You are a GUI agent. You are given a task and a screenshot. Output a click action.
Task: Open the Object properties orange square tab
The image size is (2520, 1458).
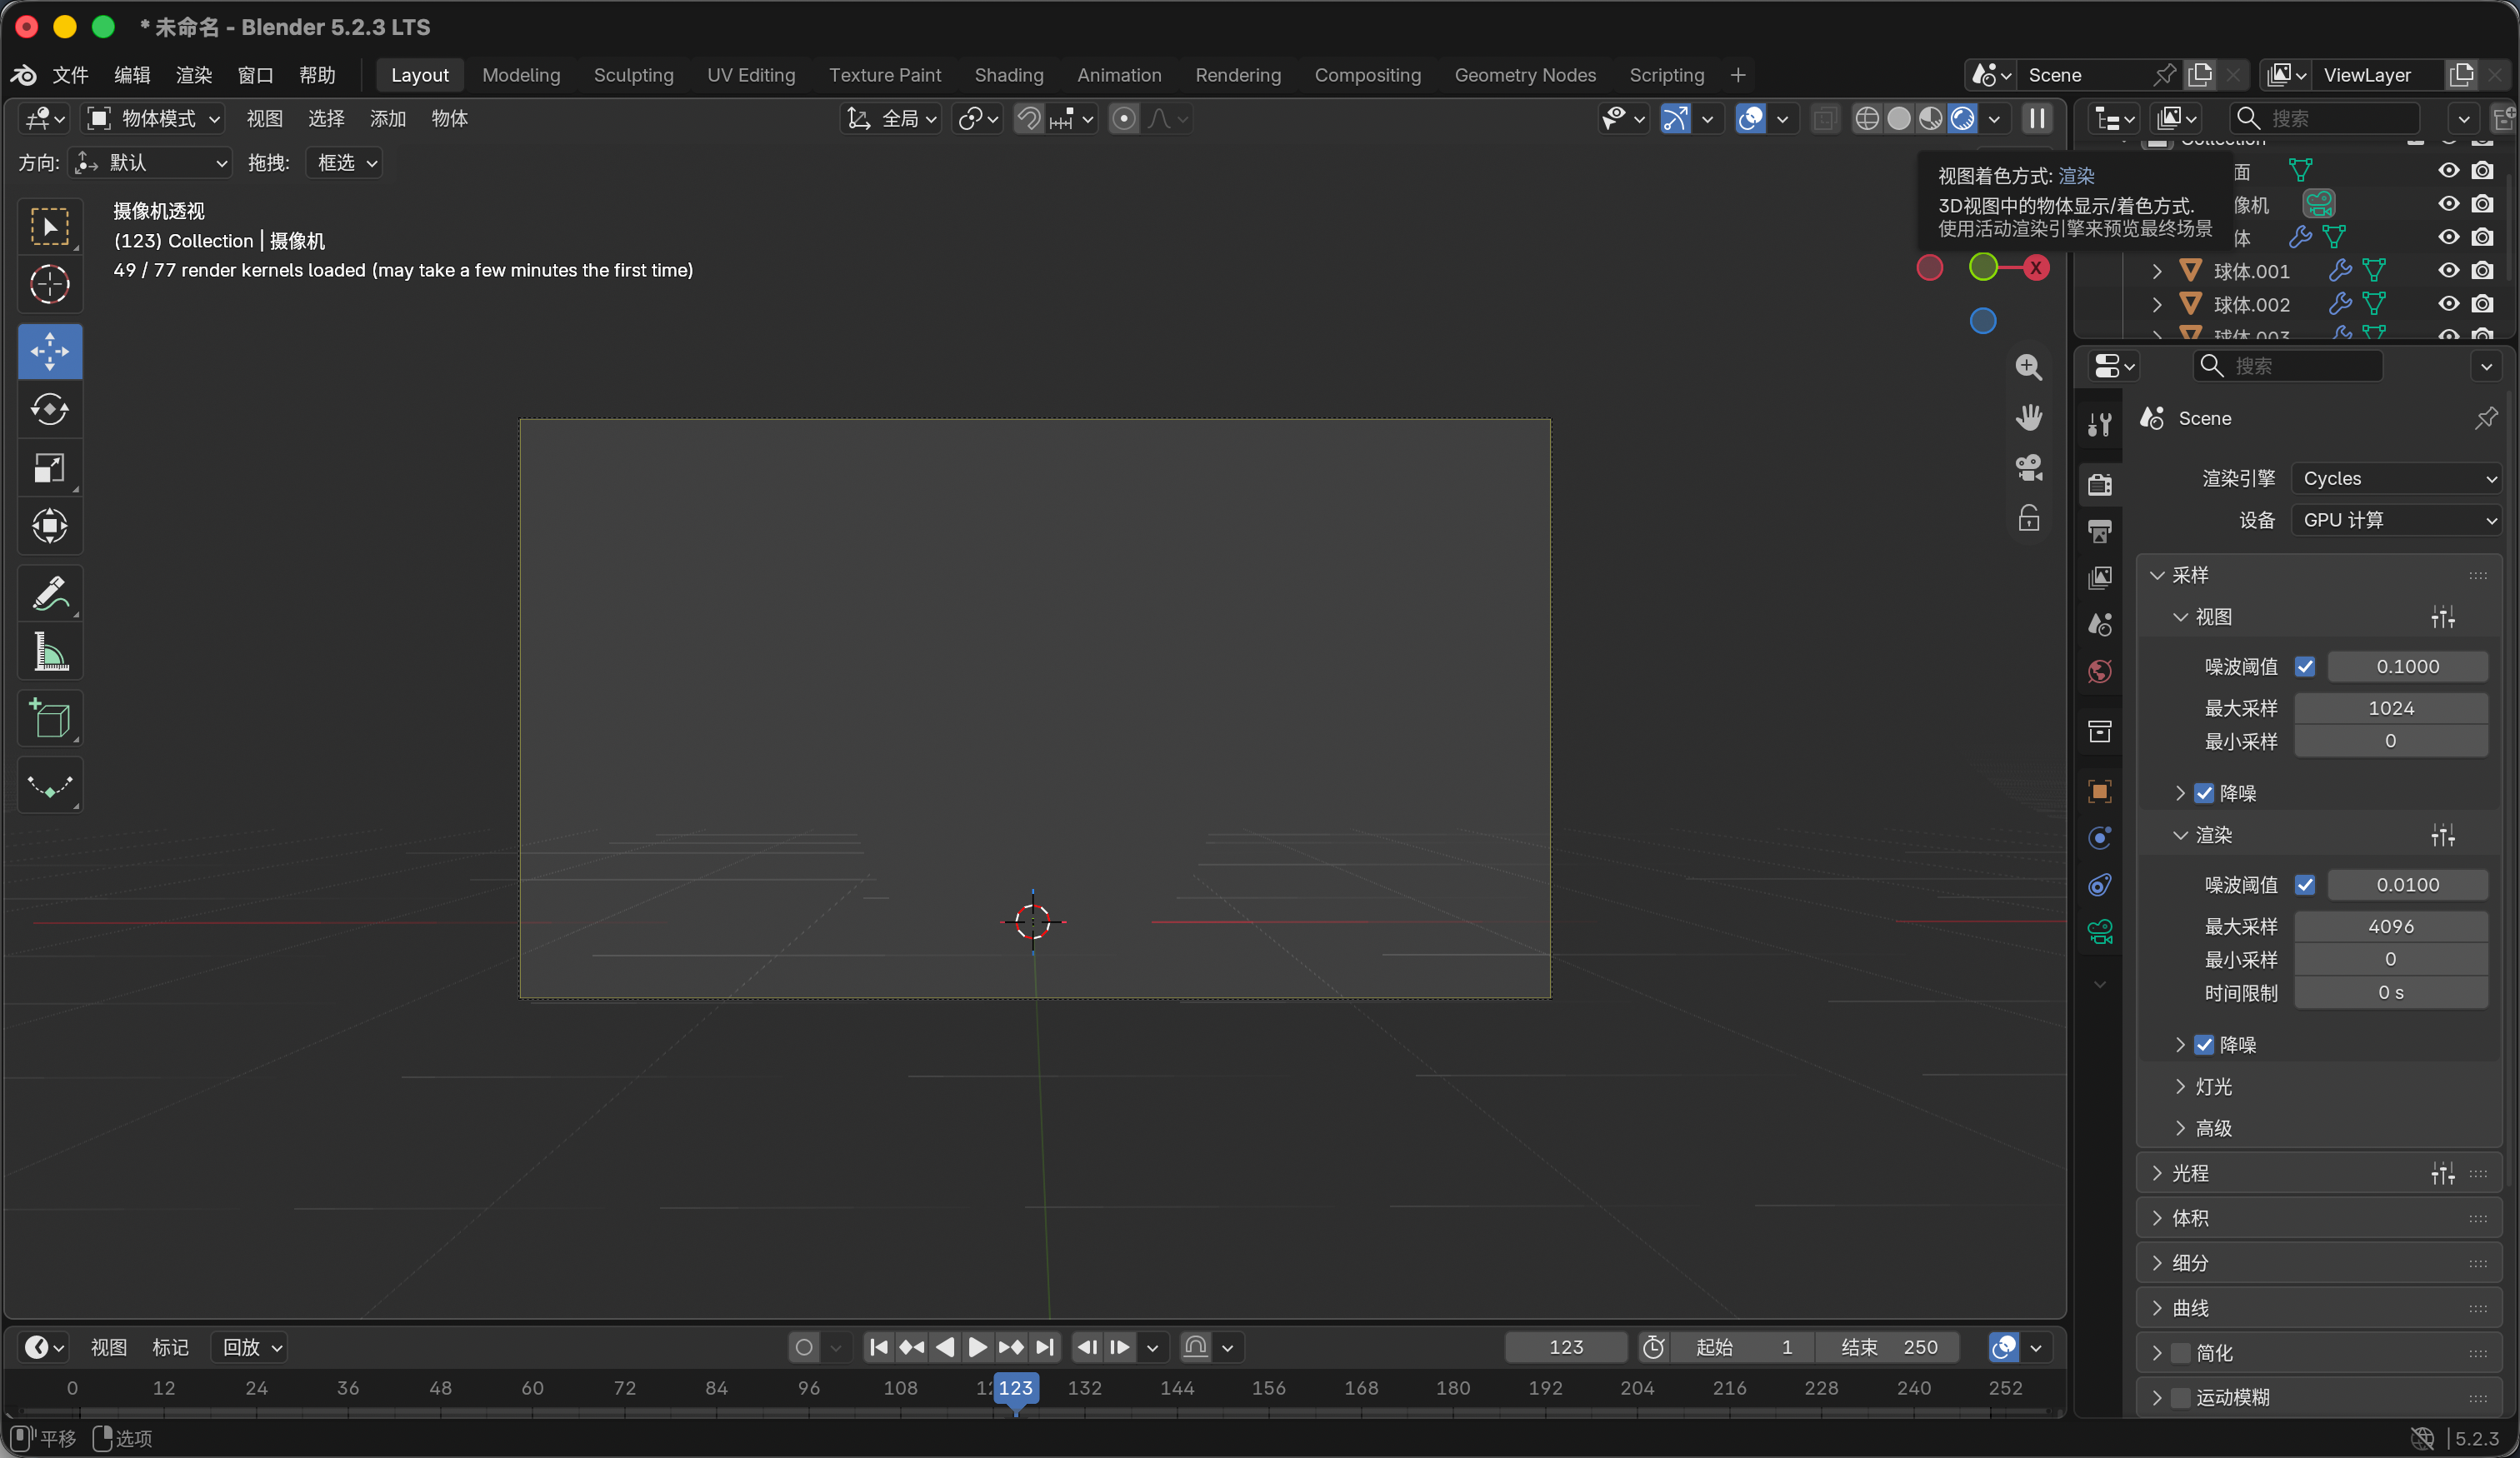(2100, 791)
